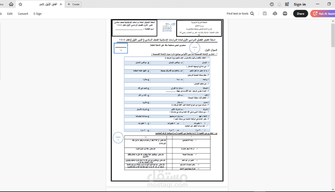Share the document
The image size is (335, 192).
[x=300, y=14]
